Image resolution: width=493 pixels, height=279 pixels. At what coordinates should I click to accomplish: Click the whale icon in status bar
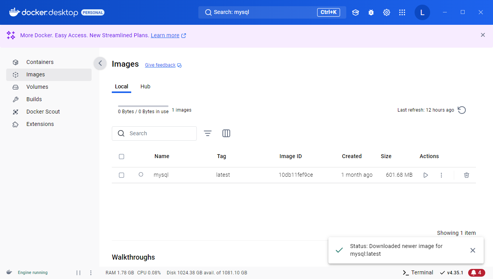point(9,272)
